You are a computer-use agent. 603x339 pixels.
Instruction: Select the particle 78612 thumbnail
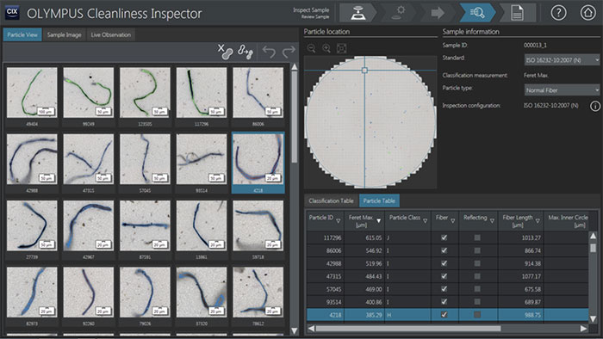click(258, 292)
